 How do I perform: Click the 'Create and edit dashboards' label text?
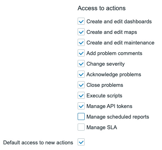tap(119, 22)
